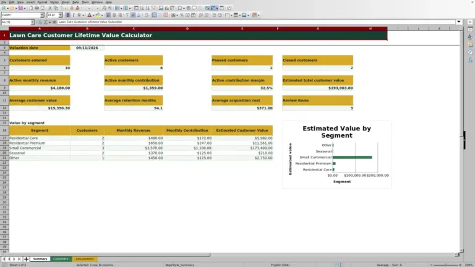
Task: Open the Borders dropdown arrow
Action: pyautogui.click(x=231, y=15)
